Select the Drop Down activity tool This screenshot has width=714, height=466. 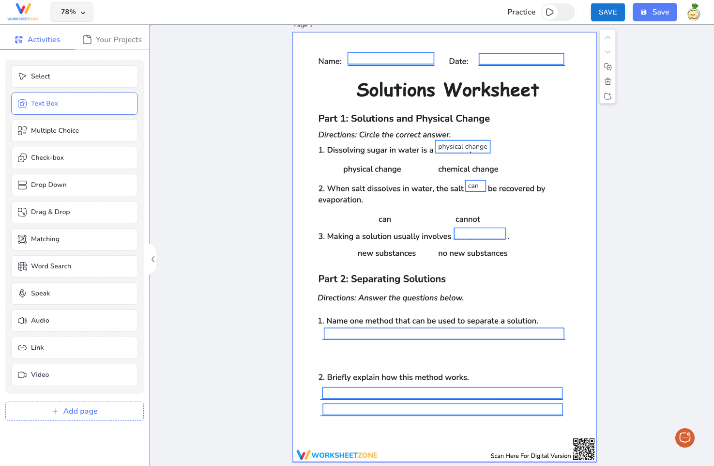(x=74, y=185)
